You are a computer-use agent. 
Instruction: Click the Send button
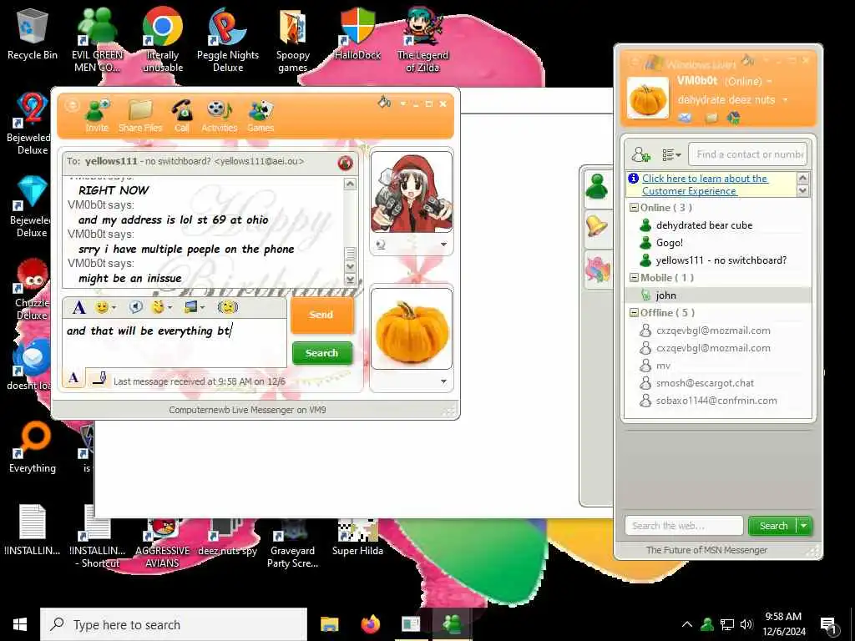click(x=321, y=315)
